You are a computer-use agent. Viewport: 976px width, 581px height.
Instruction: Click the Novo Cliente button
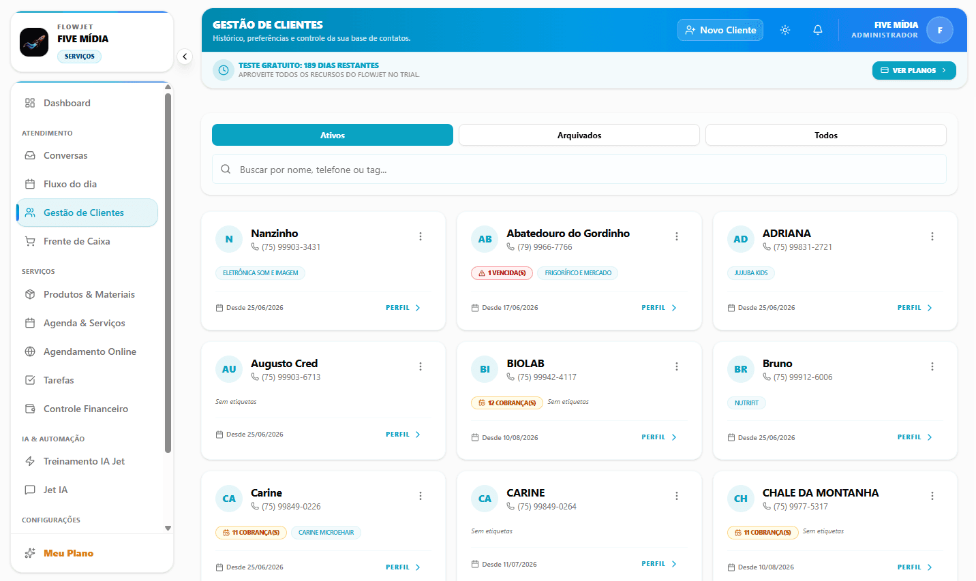720,30
